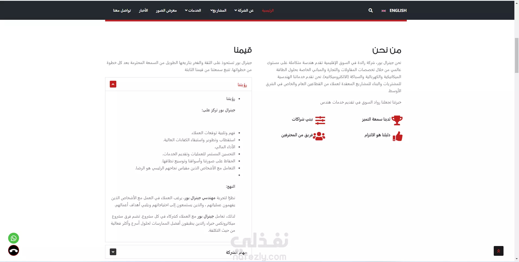Open the search magnifier icon in navbar

(x=370, y=10)
